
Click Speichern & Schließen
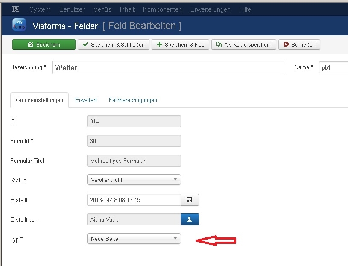[x=114, y=44]
